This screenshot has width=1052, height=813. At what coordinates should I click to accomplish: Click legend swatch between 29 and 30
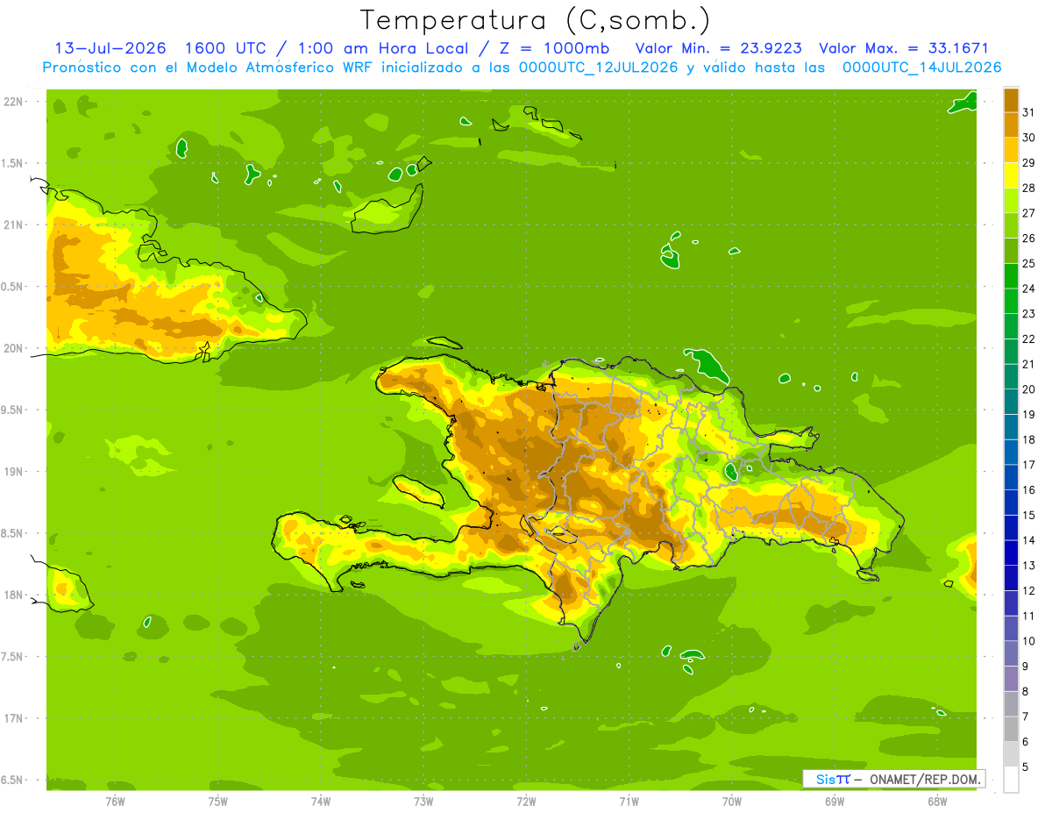[x=1011, y=150]
